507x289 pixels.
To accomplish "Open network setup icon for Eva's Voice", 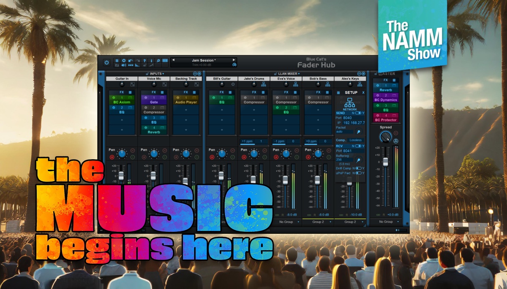I will (296, 84).
